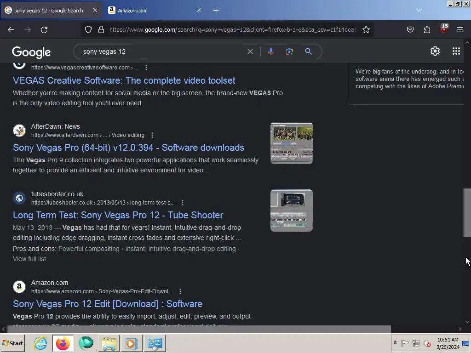The height and width of the screenshot is (353, 471).
Task: Go to Google homepage via the Google logo
Action: pyautogui.click(x=31, y=52)
